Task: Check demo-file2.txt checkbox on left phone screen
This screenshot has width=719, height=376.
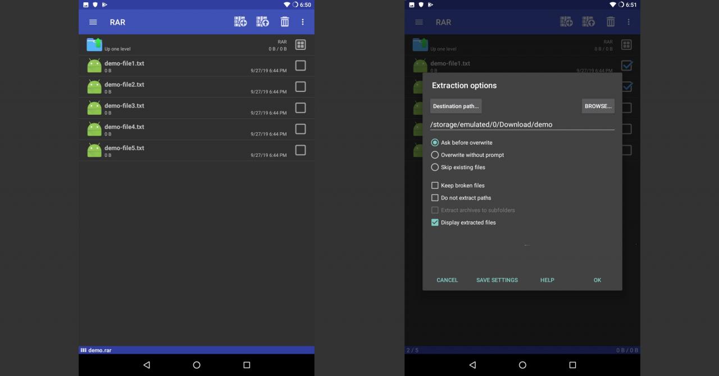Action: coord(301,87)
